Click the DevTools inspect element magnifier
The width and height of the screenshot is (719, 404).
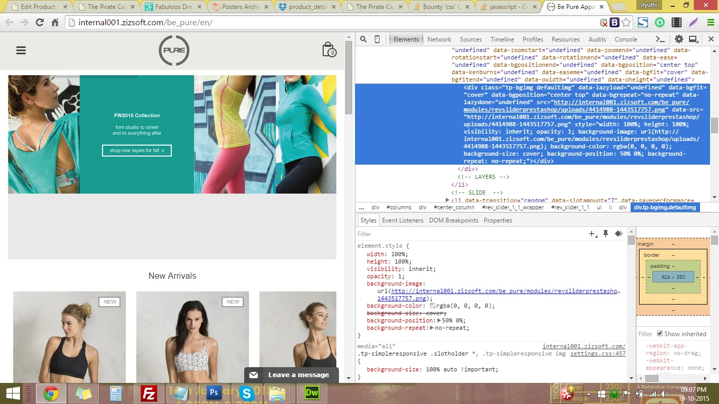tap(363, 39)
